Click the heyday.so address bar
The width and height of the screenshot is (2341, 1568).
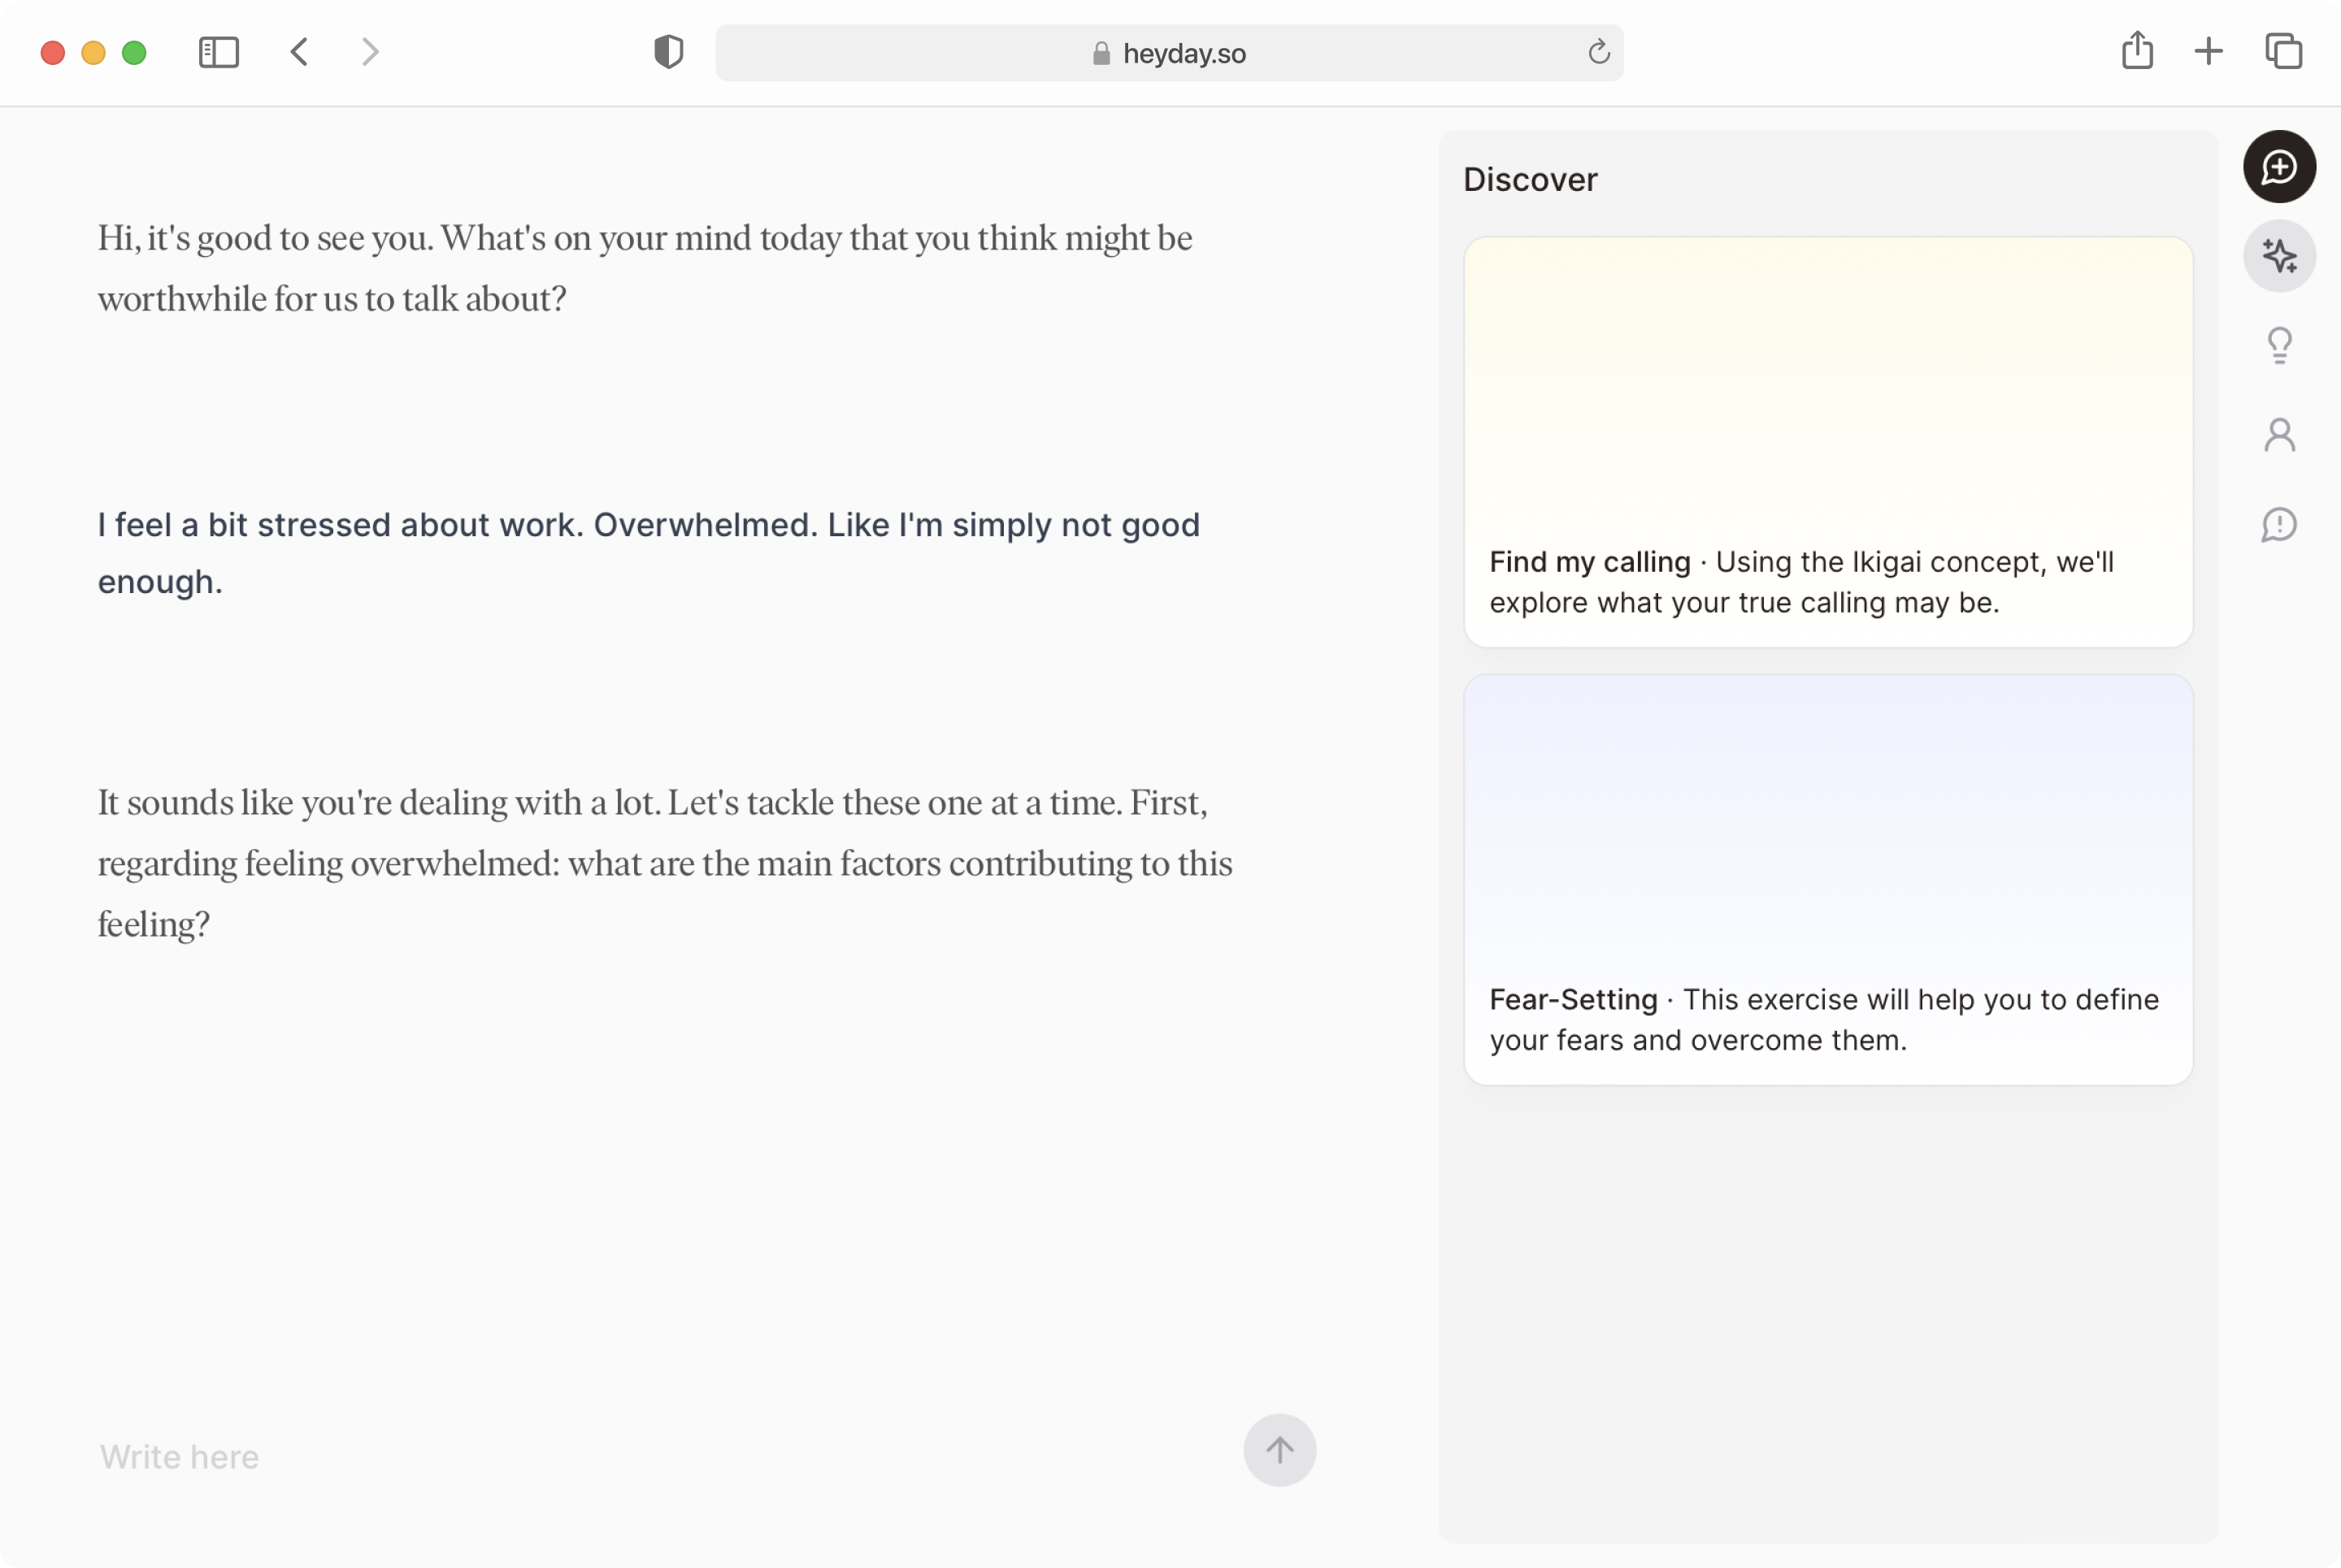pyautogui.click(x=1169, y=53)
